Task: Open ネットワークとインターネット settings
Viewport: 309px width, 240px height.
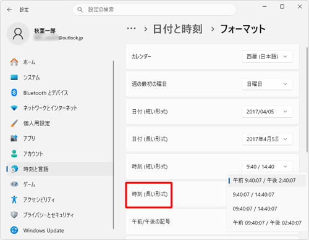Action: (60, 108)
